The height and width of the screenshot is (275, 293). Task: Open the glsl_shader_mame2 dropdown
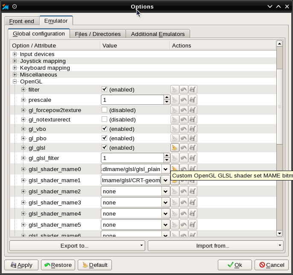tap(165, 191)
